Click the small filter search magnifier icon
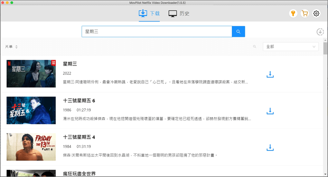Screen dimensions: 328x177 [255, 47]
